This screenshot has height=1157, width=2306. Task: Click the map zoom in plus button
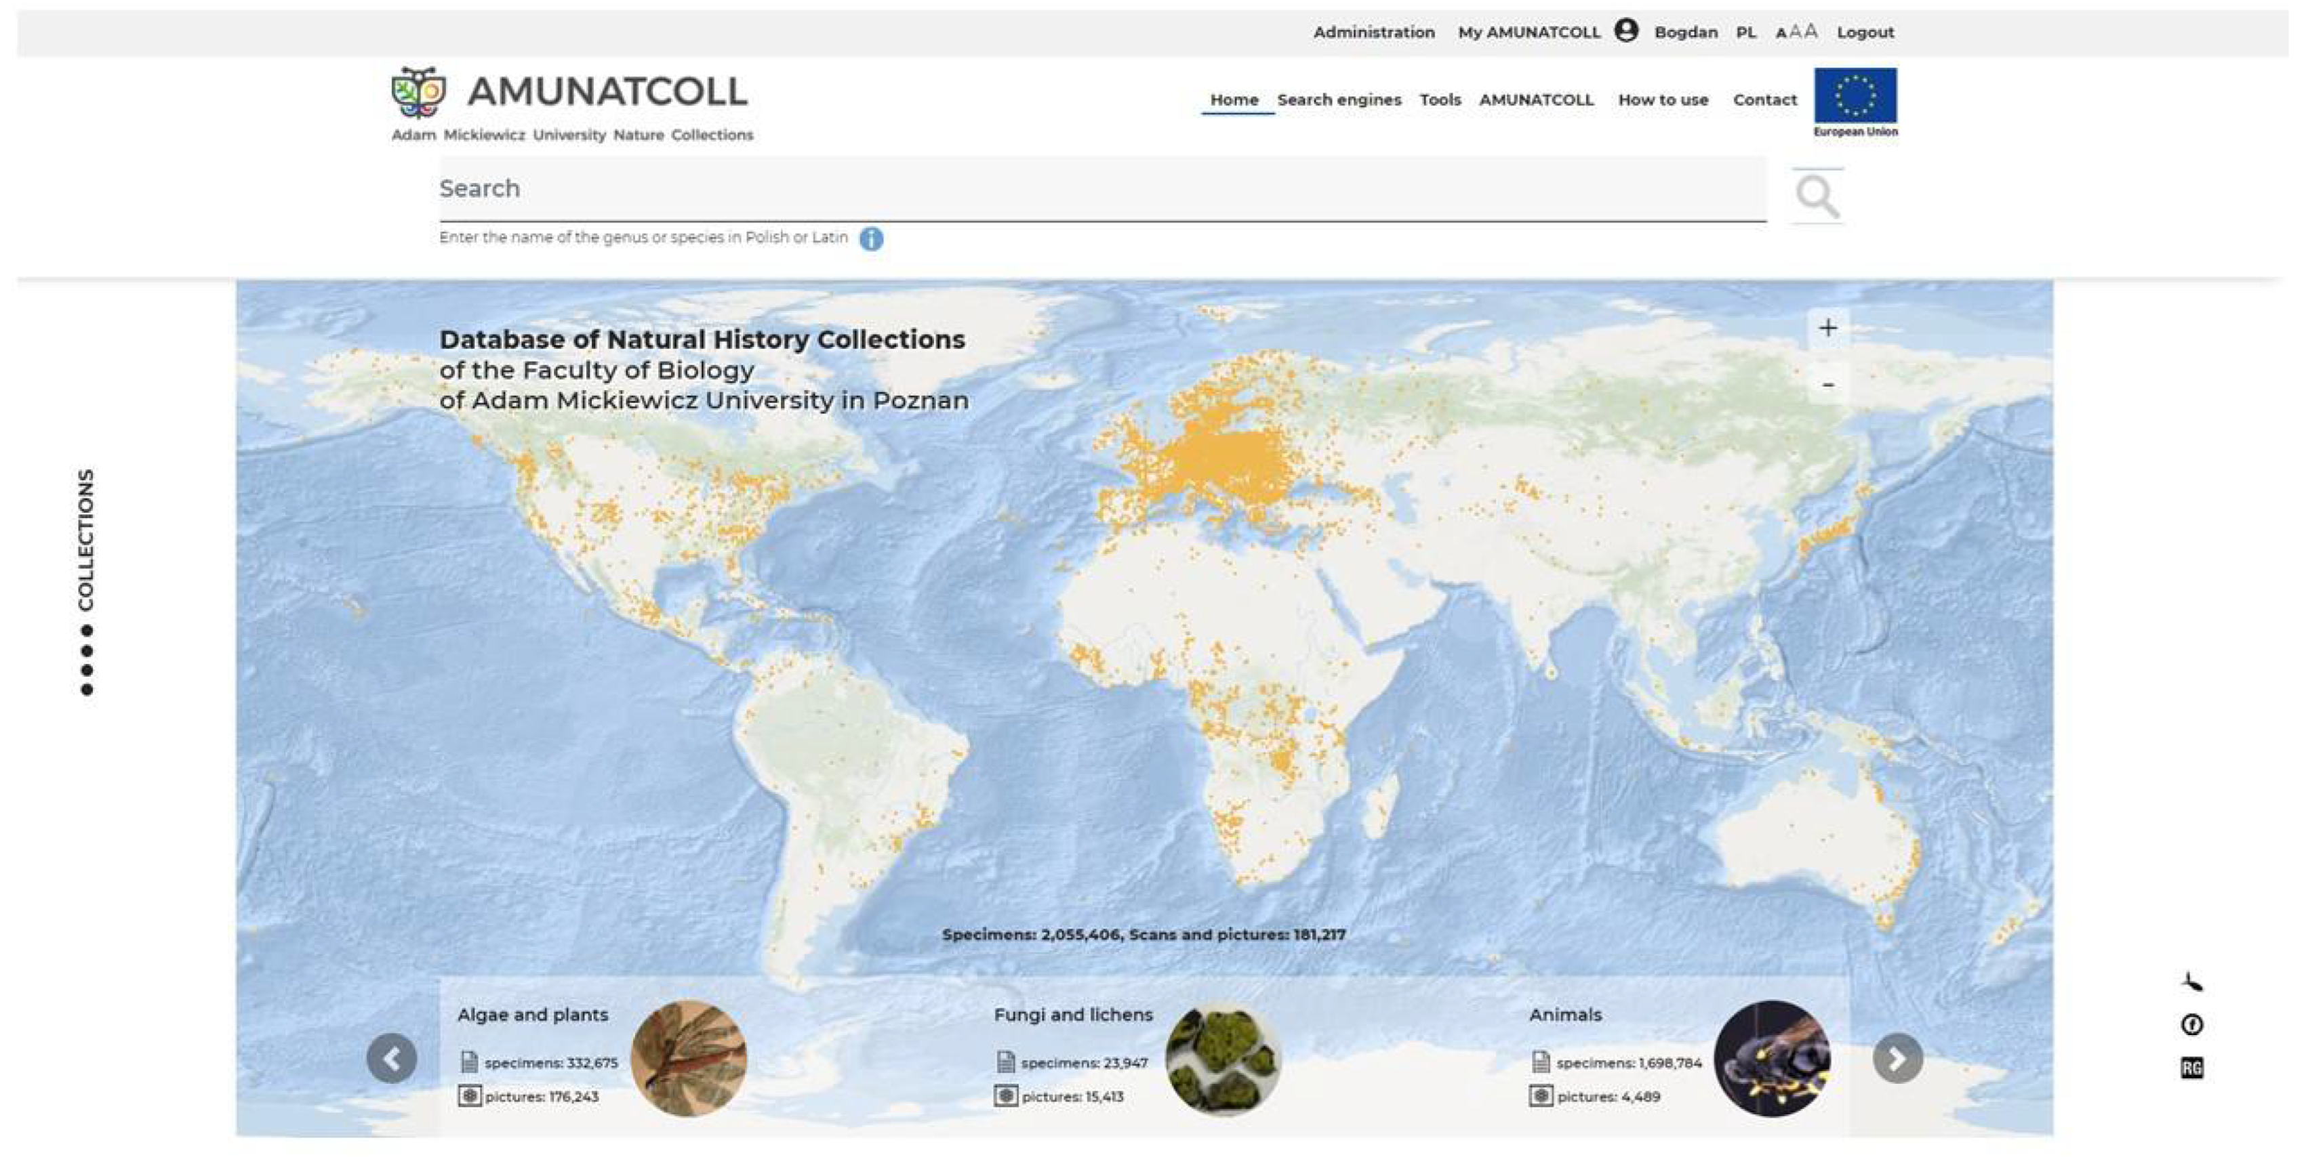[1828, 327]
